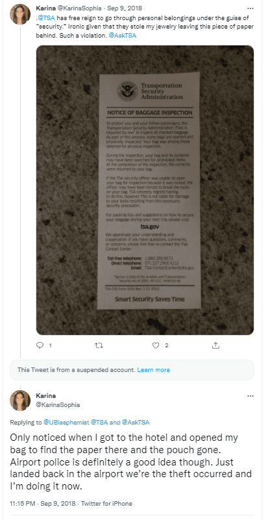Viewport: 268px width, 520px height.
Task: Click Karina's avatar on the reply tweet
Action: coord(20,401)
